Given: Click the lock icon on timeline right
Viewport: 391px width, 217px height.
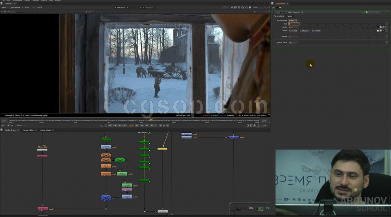Looking at the screenshot, I should (x=255, y=125).
